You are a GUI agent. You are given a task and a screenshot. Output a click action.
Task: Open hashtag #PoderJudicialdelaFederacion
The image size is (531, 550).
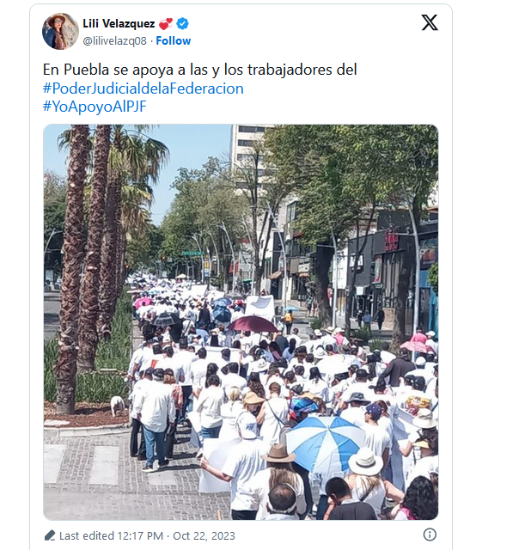pos(143,89)
